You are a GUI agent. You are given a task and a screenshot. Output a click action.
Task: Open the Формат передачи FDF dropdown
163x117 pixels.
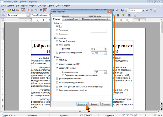click(105, 72)
